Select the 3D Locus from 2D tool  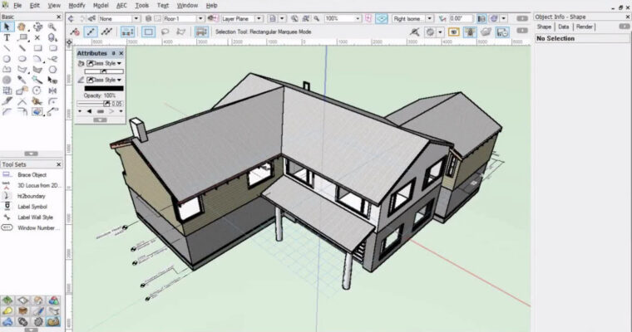[31, 186]
